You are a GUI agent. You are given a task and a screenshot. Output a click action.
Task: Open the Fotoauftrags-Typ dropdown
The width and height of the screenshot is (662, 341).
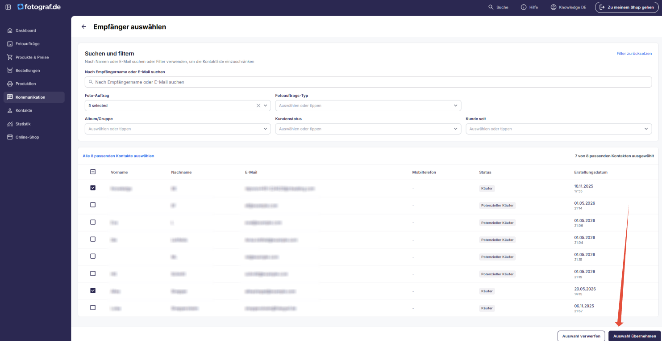click(368, 105)
